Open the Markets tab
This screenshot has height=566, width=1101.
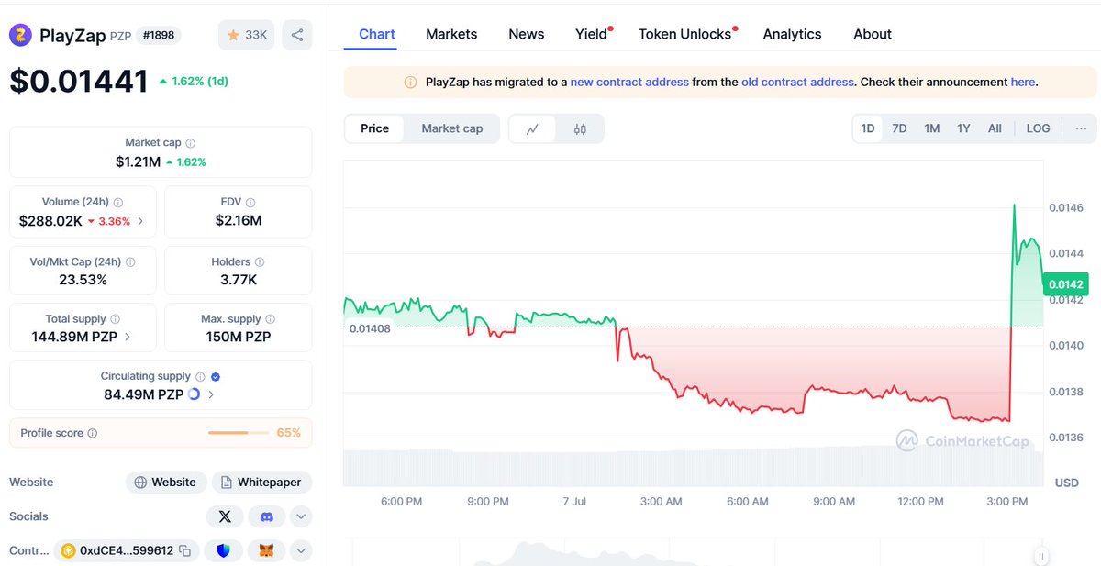pyautogui.click(x=451, y=34)
